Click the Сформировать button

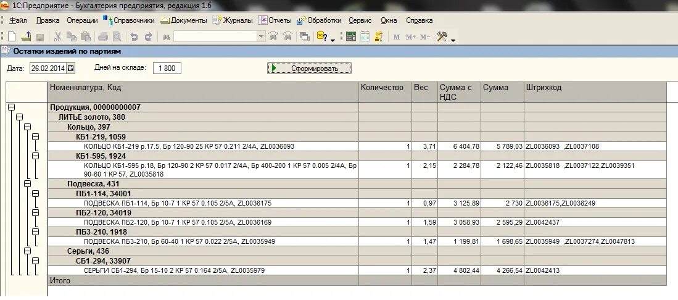pos(309,69)
